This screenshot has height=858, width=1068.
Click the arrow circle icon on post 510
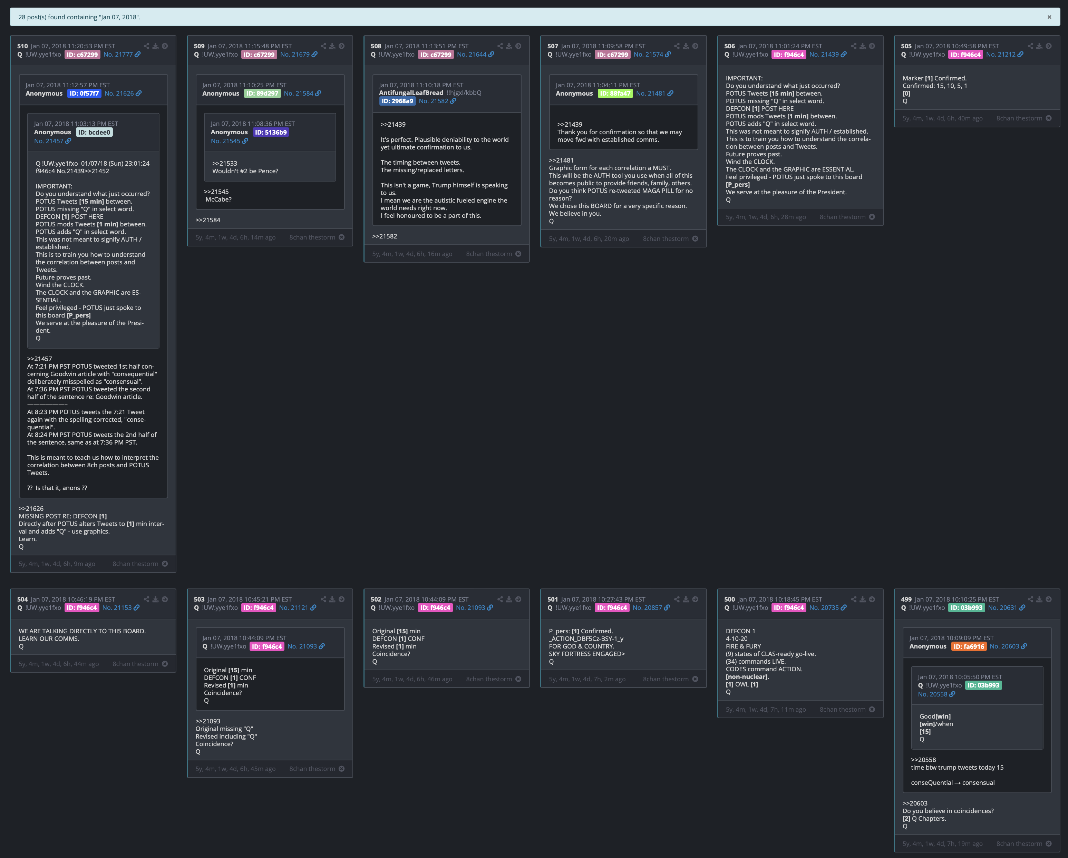click(x=165, y=46)
